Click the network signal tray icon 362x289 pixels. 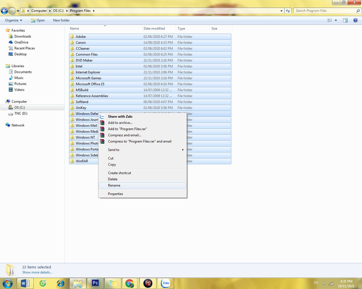[x=331, y=283]
